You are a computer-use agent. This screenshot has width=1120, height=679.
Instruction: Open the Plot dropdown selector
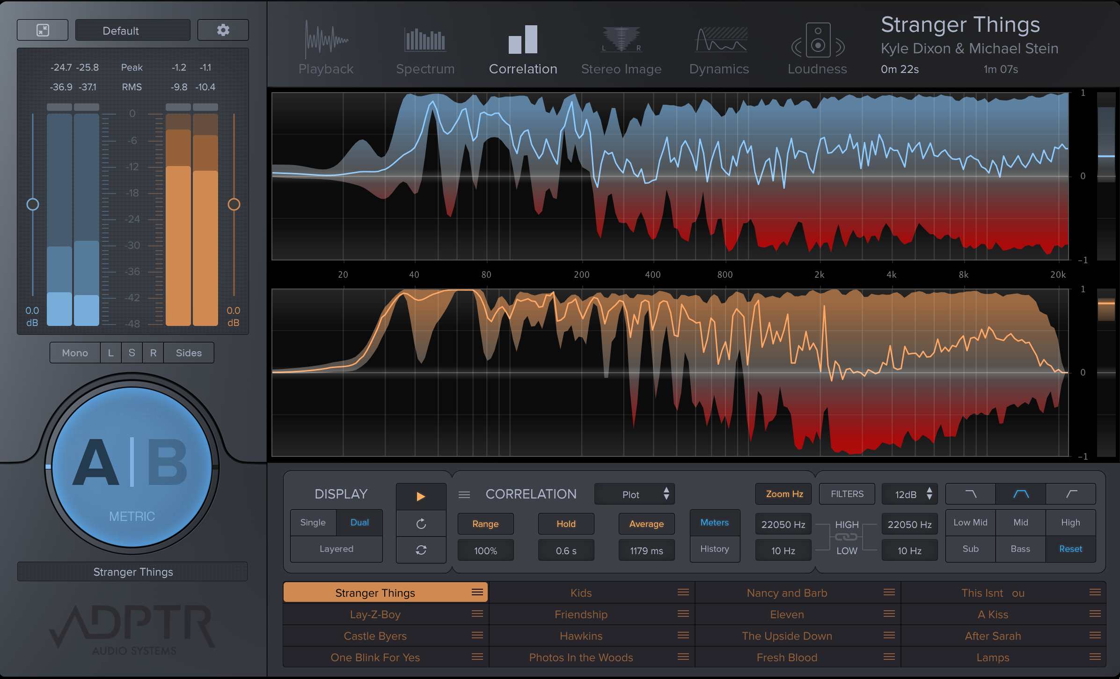[634, 494]
